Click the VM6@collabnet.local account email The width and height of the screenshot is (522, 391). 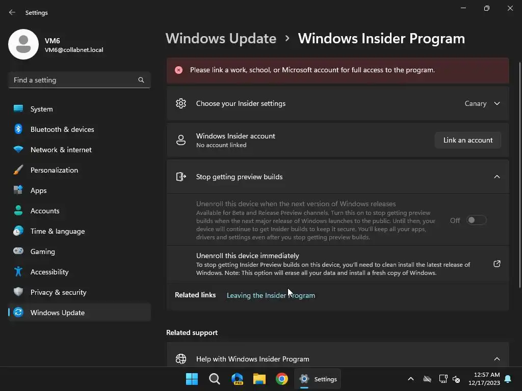(x=74, y=50)
